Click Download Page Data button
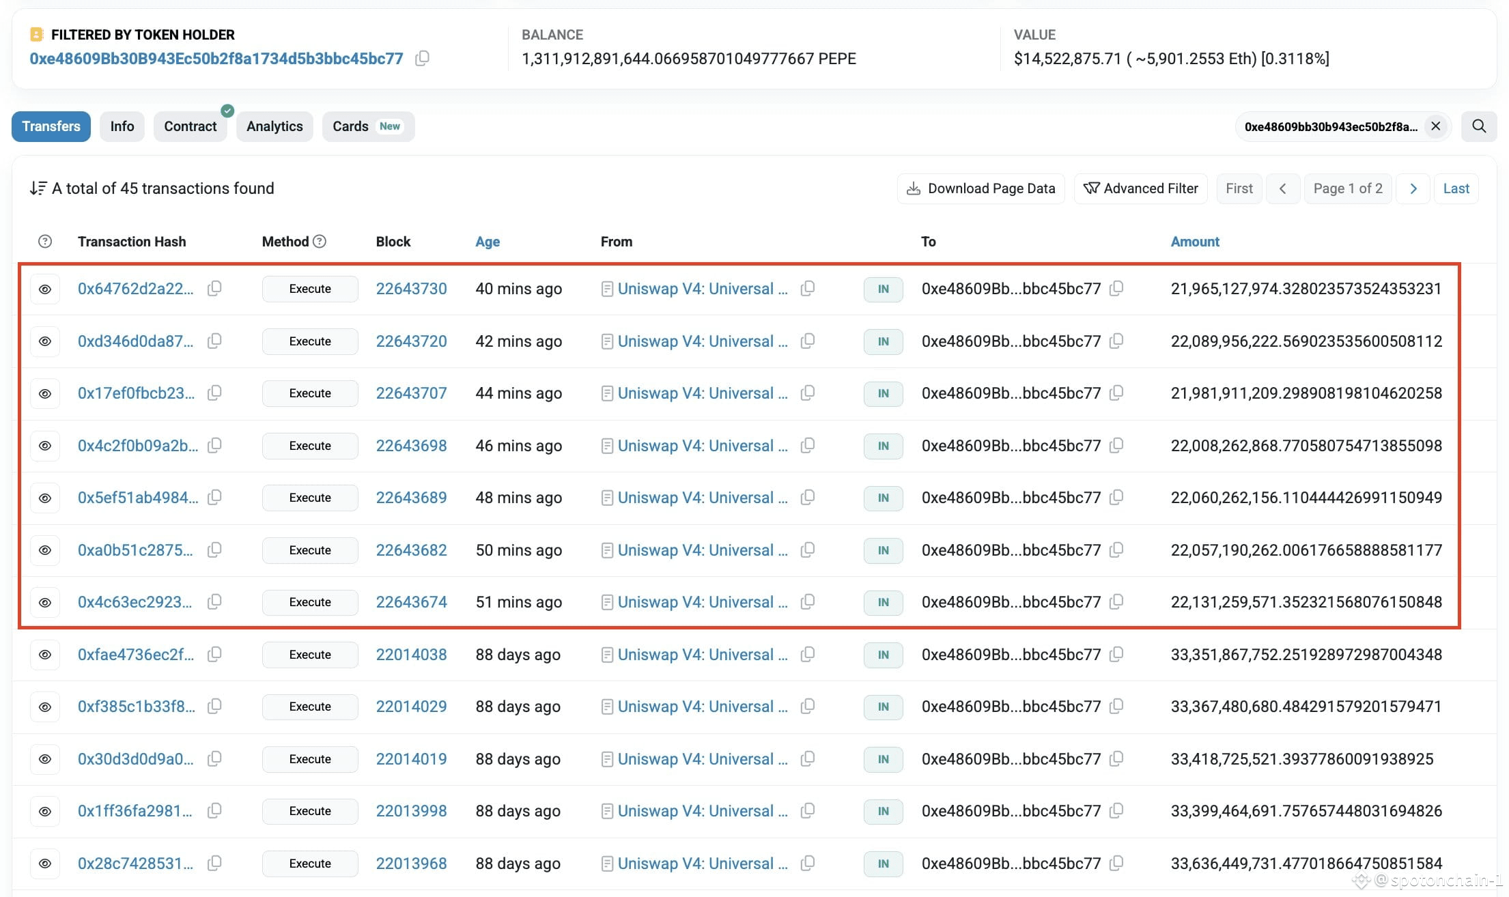1509x897 pixels. [981, 188]
